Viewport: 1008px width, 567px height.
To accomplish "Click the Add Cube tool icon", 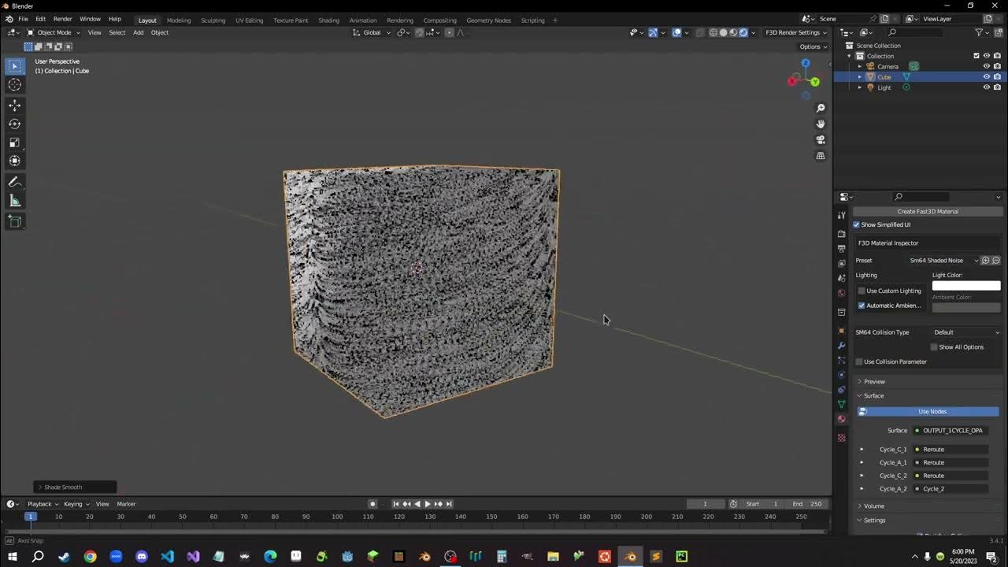I will point(14,221).
